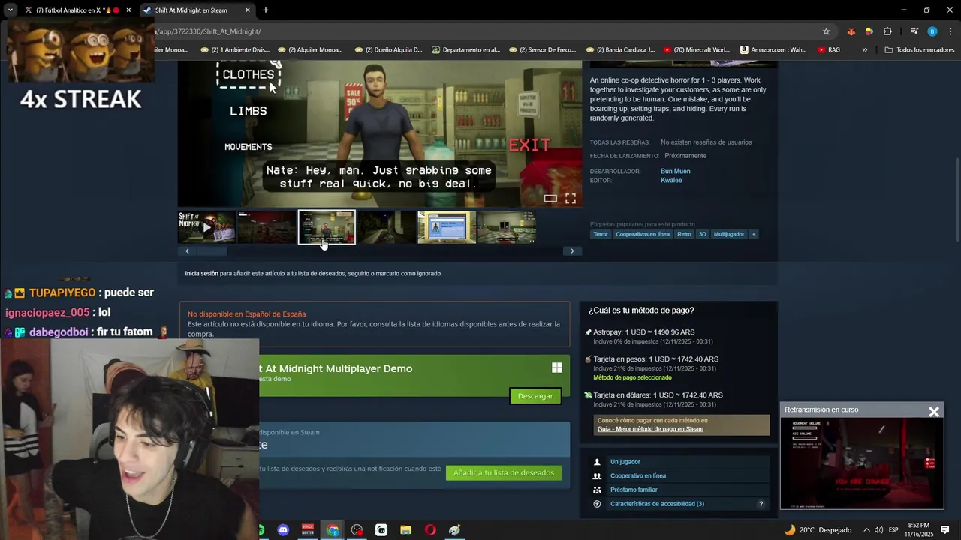Open the Banda Cardiaca bookmark

(619, 50)
